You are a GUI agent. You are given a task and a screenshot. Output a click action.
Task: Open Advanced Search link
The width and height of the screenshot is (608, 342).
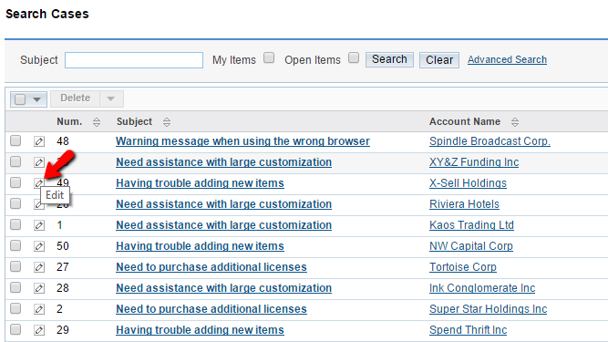pos(507,59)
